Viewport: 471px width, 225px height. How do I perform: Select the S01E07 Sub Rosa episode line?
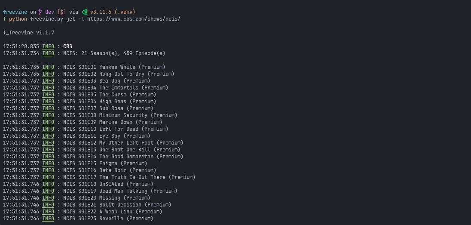coord(108,108)
